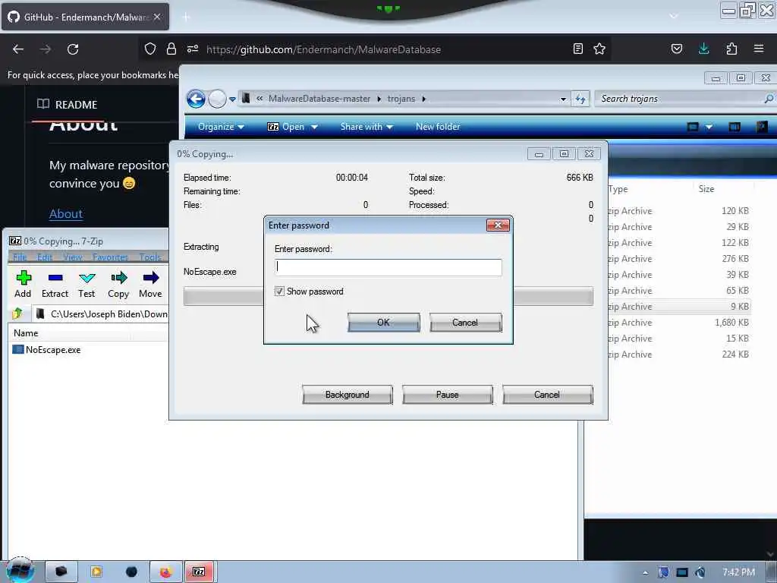Open volume control in system tray

(x=700, y=572)
